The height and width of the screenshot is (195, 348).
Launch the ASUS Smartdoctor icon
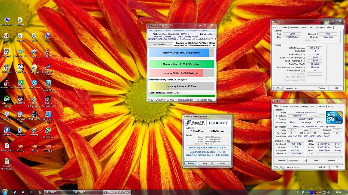(48, 86)
